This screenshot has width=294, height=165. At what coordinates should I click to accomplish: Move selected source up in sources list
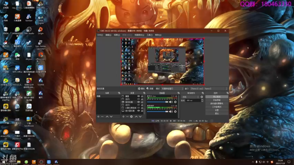pyautogui.click(x=136, y=117)
